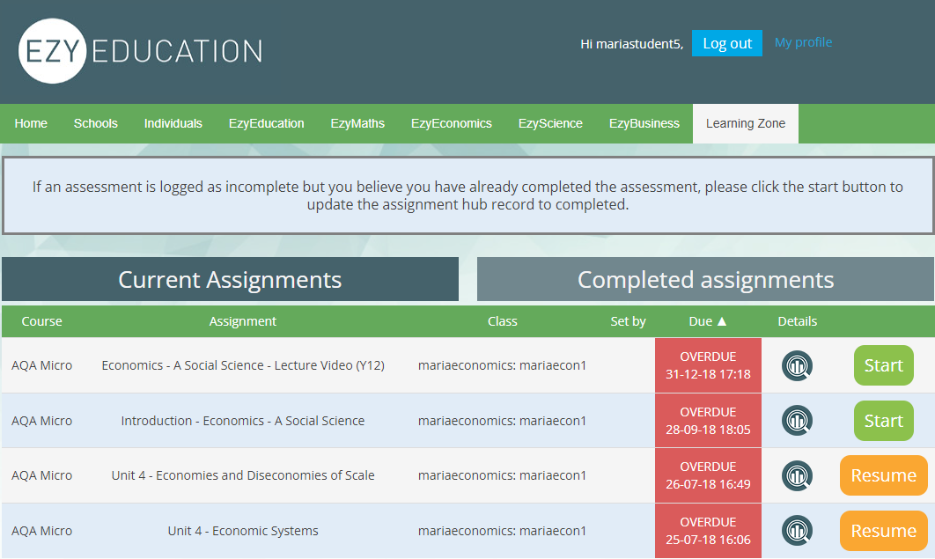The height and width of the screenshot is (559, 935).
Task: Click the overdue date 28-09-18 18:05
Action: pyautogui.click(x=708, y=430)
